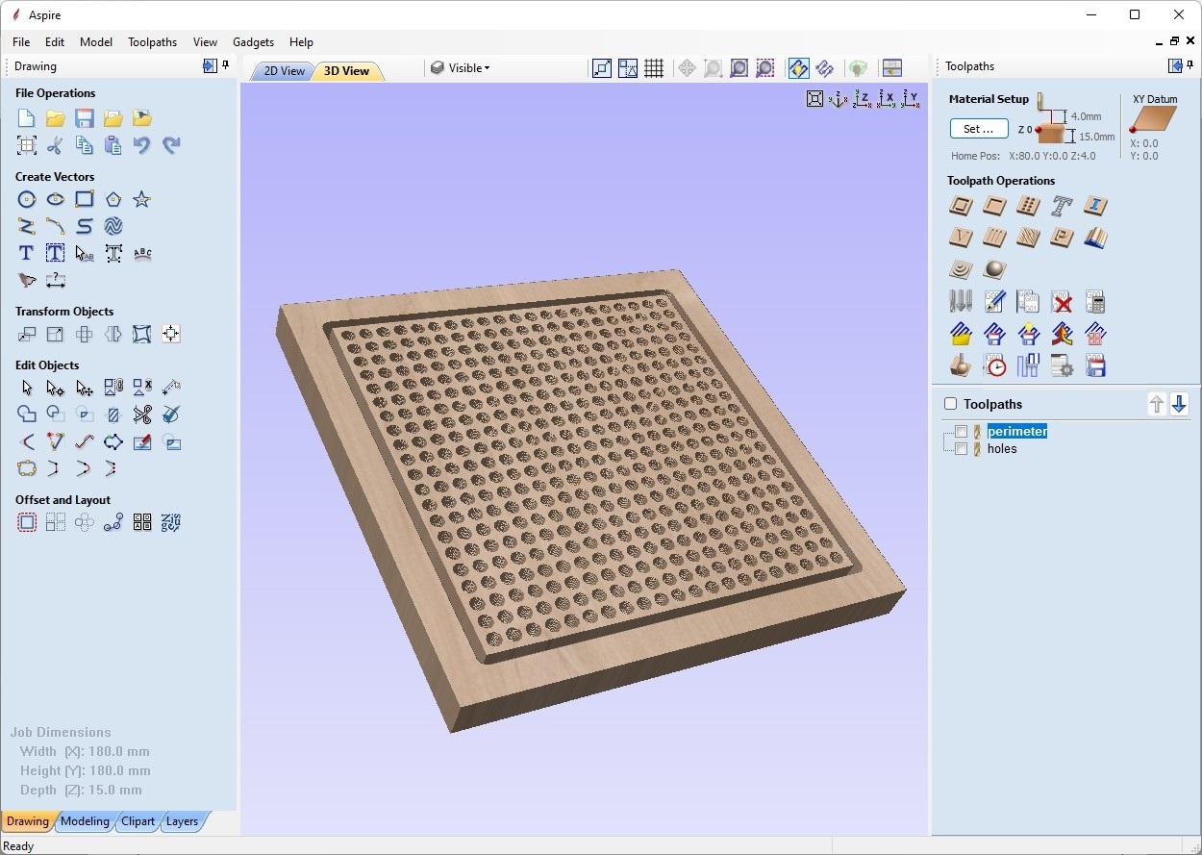1202x855 pixels.
Task: Click the XY Datum diagram
Action: [1153, 120]
